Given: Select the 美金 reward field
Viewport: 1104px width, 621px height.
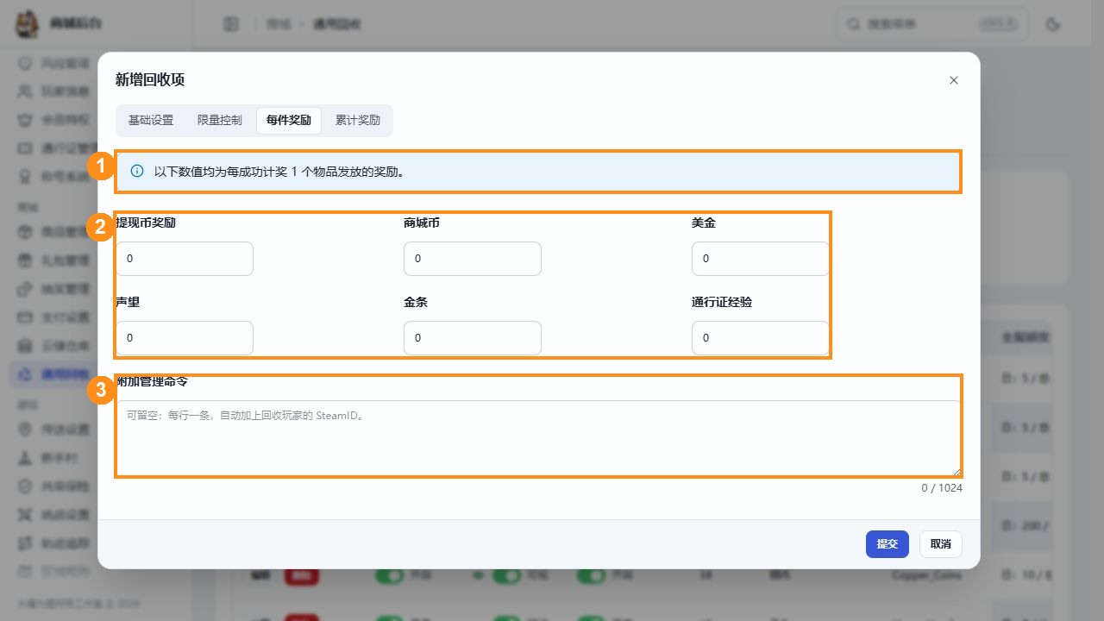Looking at the screenshot, I should 761,259.
